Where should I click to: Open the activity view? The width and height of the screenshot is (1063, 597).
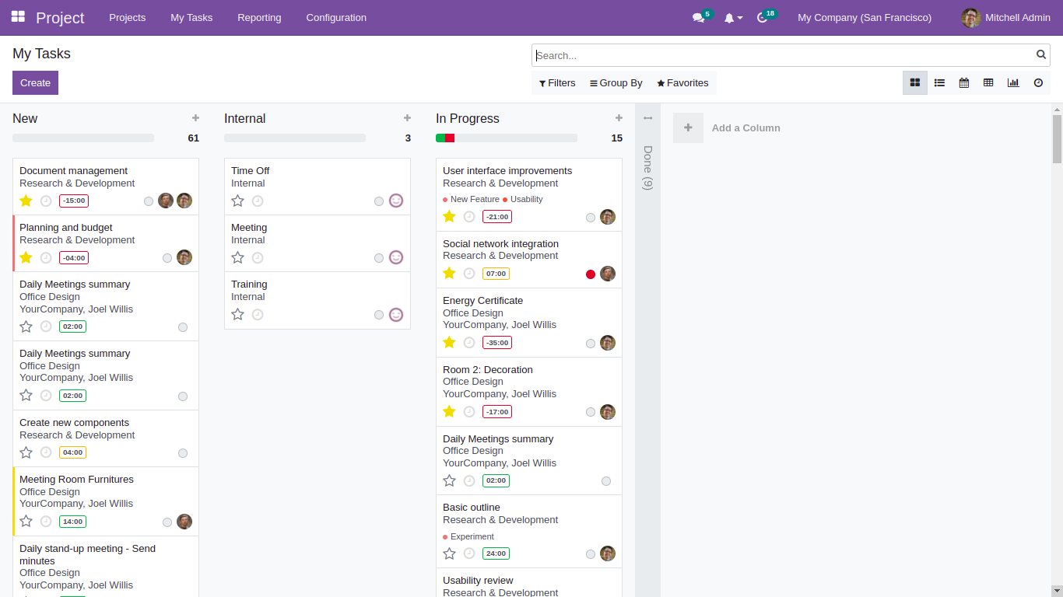1037,82
